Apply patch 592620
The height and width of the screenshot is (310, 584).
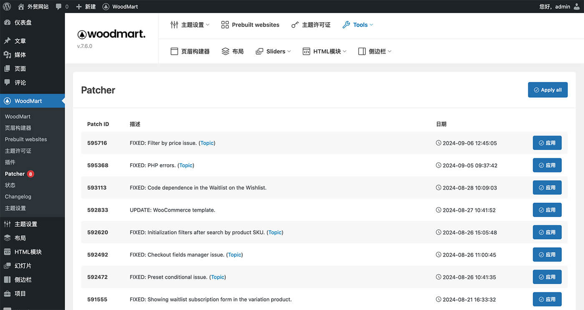coord(547,232)
